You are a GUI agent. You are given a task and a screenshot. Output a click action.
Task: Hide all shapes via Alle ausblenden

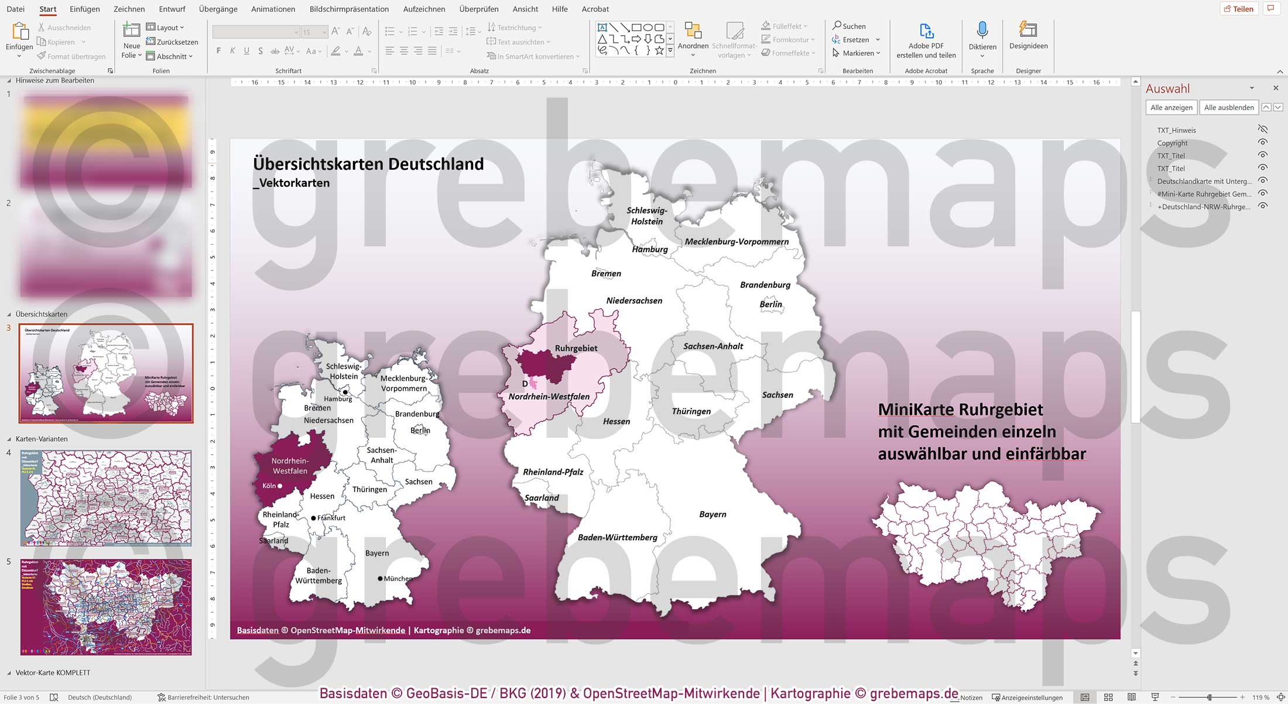[x=1229, y=107]
